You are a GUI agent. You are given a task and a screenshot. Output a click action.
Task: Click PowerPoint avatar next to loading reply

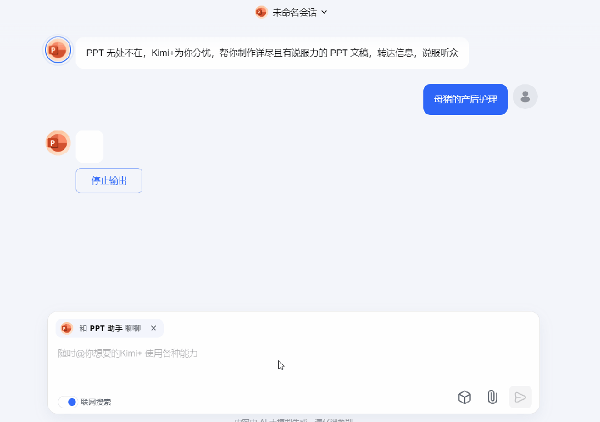[x=58, y=143]
